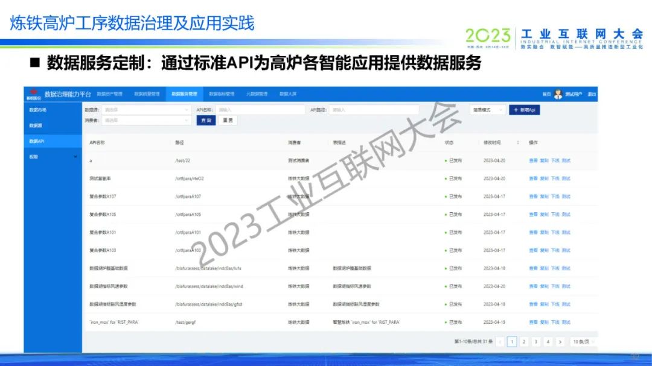Click the 查询 search button
This screenshot has width=652, height=366.
pos(206,121)
